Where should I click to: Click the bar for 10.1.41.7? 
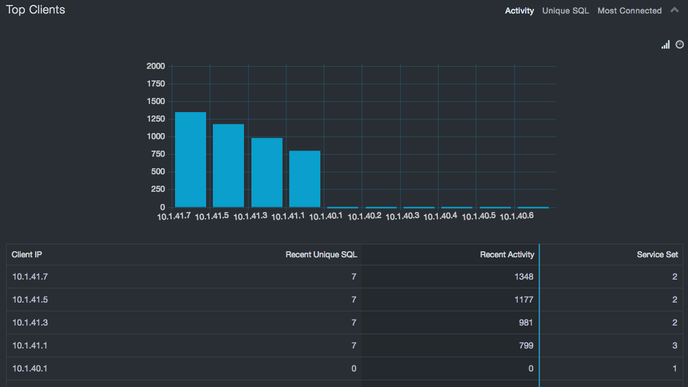click(191, 160)
